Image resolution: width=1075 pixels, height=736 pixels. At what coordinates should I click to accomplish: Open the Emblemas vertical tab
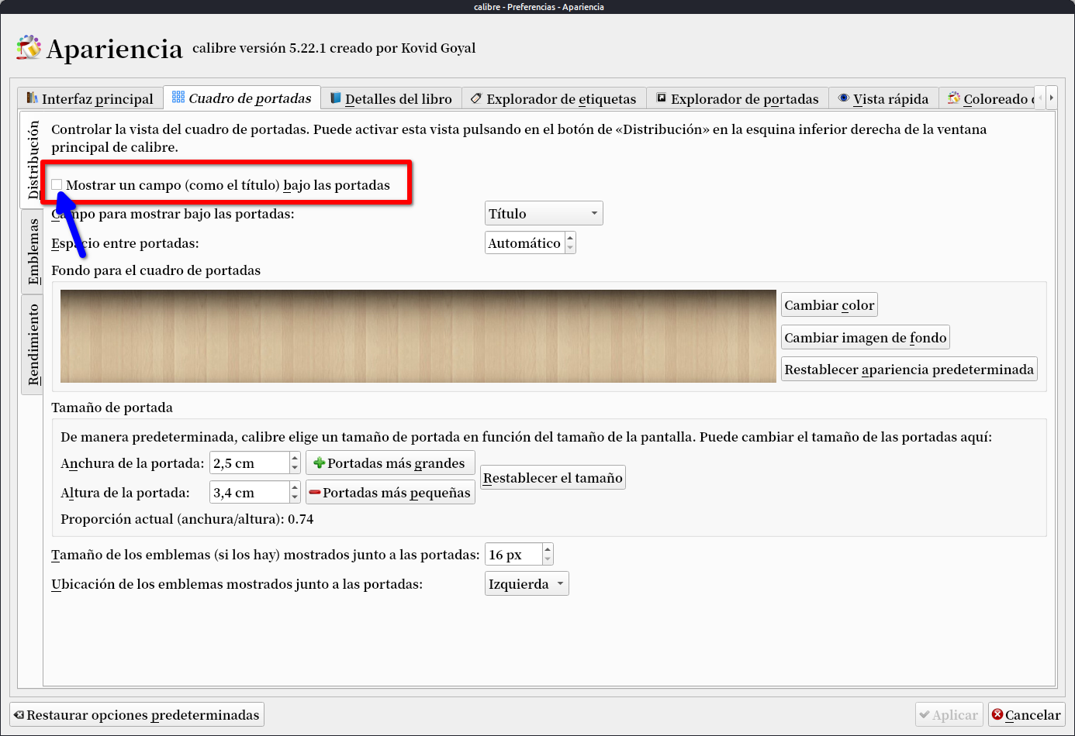coord(33,251)
